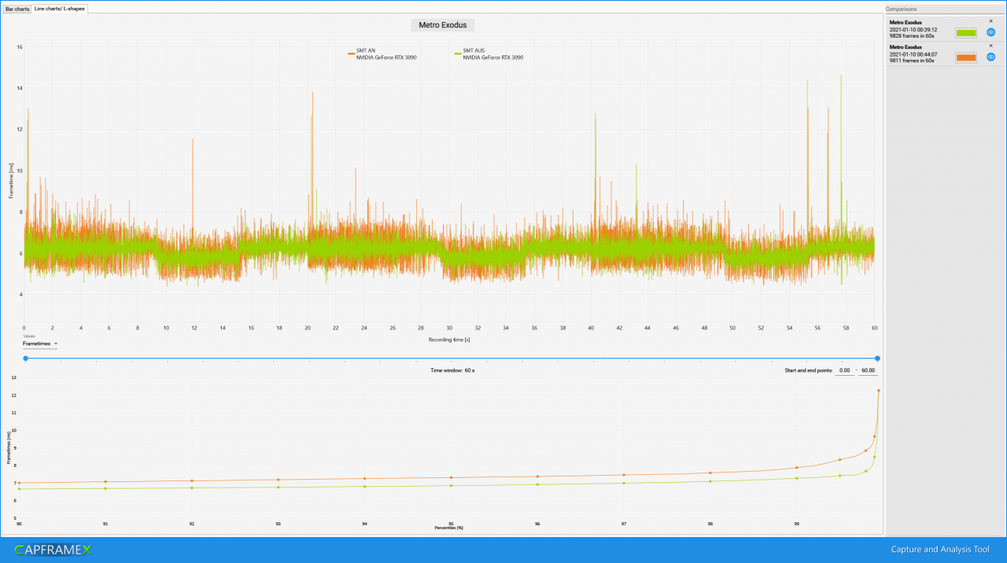The image size is (1007, 563).
Task: Select the Line charts/ L-shapes tab
Action: (x=60, y=8)
